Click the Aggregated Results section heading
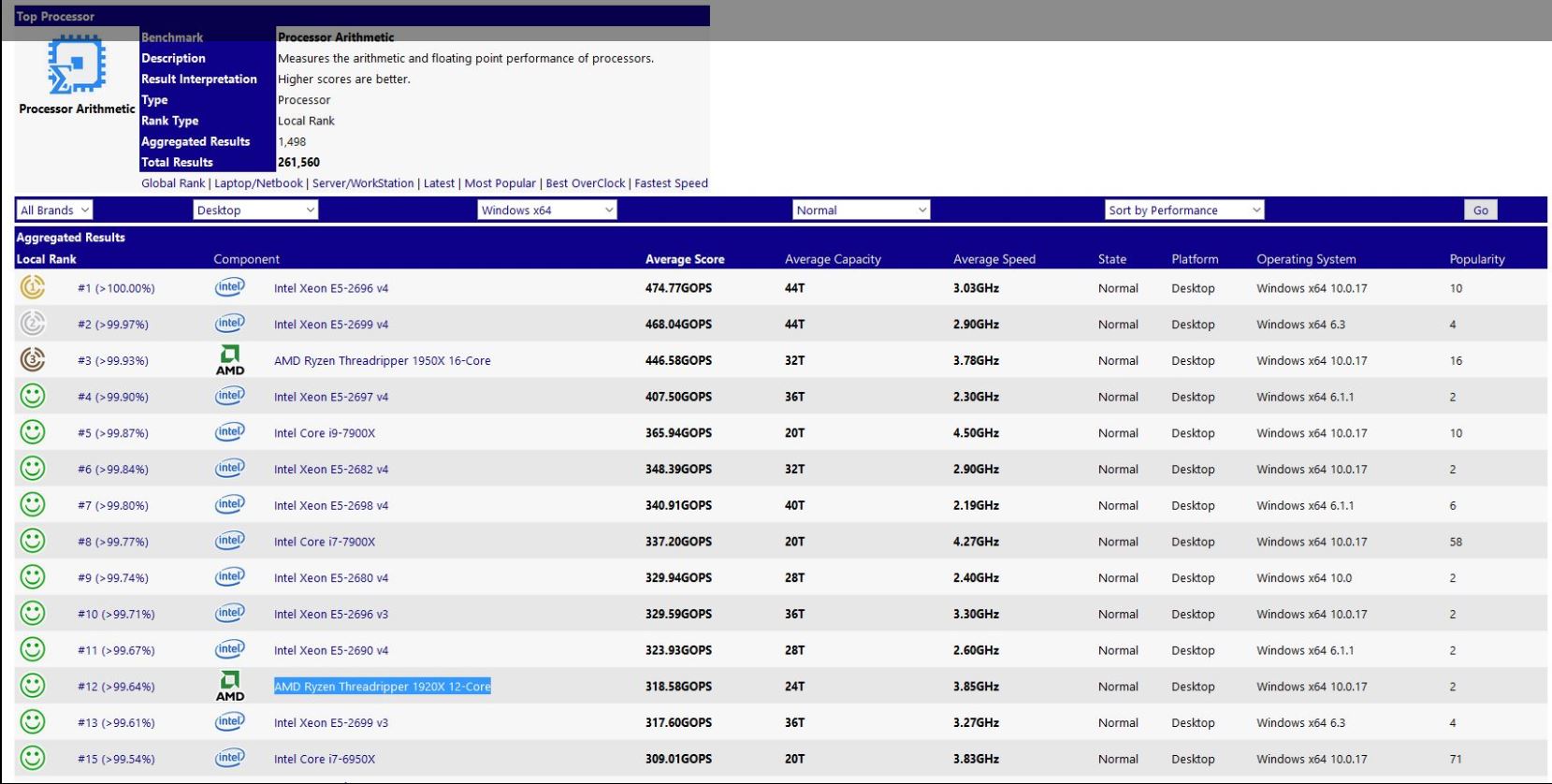 (x=70, y=238)
